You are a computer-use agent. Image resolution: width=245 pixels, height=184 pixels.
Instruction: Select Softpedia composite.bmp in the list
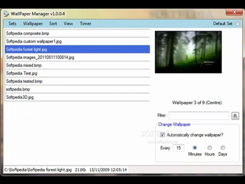tap(77, 33)
